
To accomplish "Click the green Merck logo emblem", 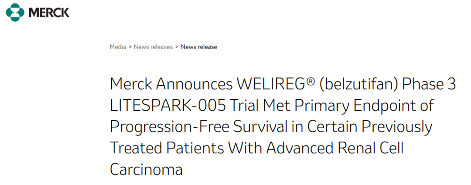I will click(x=15, y=12).
